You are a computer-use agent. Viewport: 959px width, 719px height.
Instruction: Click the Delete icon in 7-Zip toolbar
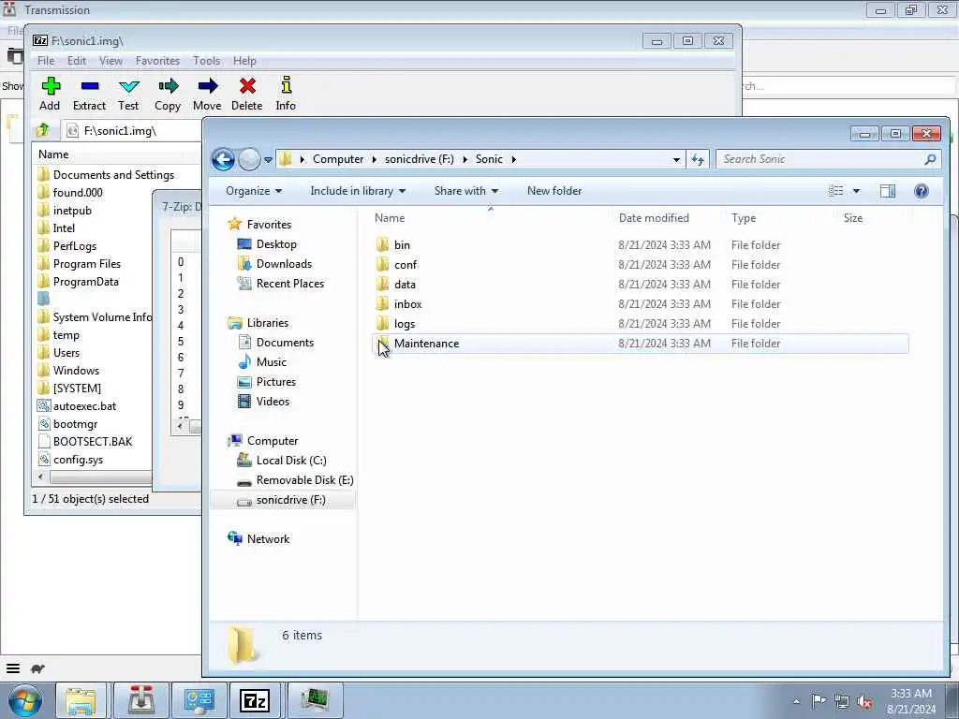point(247,86)
